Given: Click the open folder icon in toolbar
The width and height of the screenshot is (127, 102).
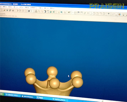Looking at the screenshot, I should 4,10.
